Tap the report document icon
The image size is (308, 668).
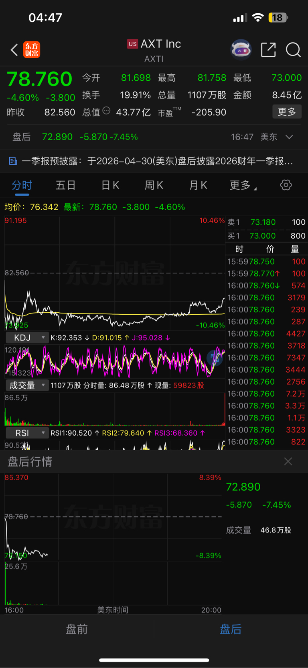coord(13,161)
